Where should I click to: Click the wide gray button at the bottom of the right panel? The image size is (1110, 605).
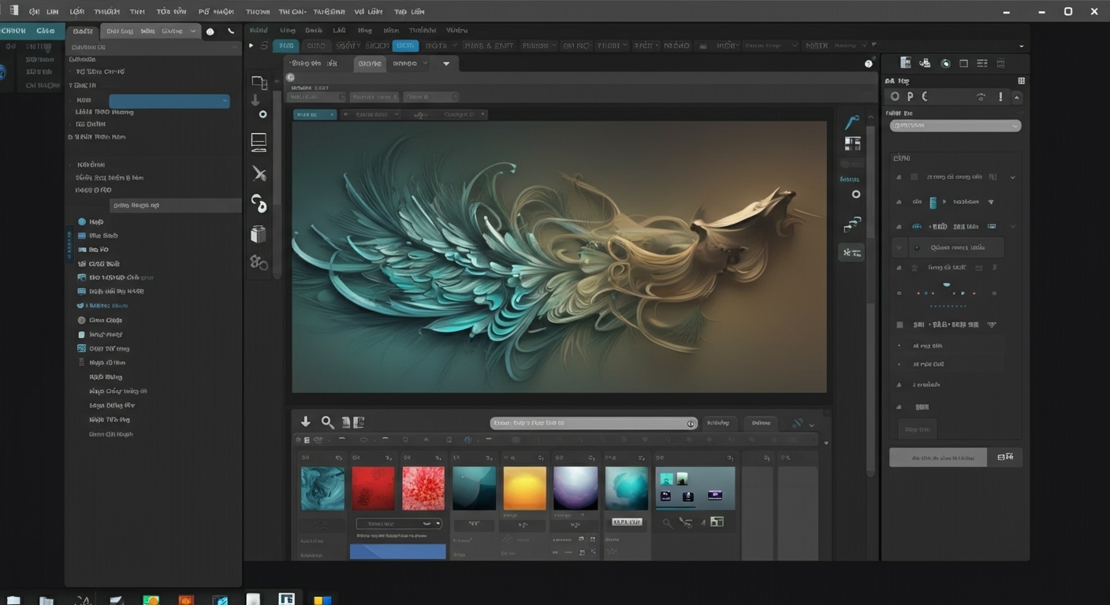tap(937, 457)
